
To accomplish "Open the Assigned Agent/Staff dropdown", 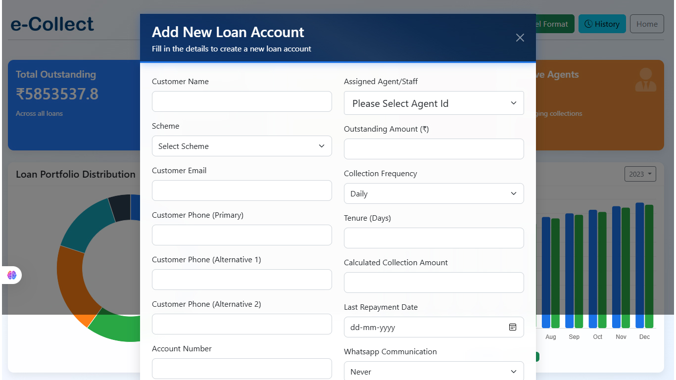I will (x=434, y=103).
